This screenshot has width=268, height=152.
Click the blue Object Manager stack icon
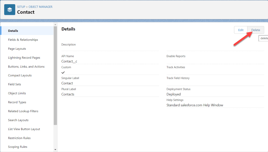tap(9, 9)
